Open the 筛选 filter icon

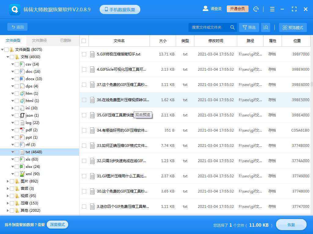click(249, 27)
